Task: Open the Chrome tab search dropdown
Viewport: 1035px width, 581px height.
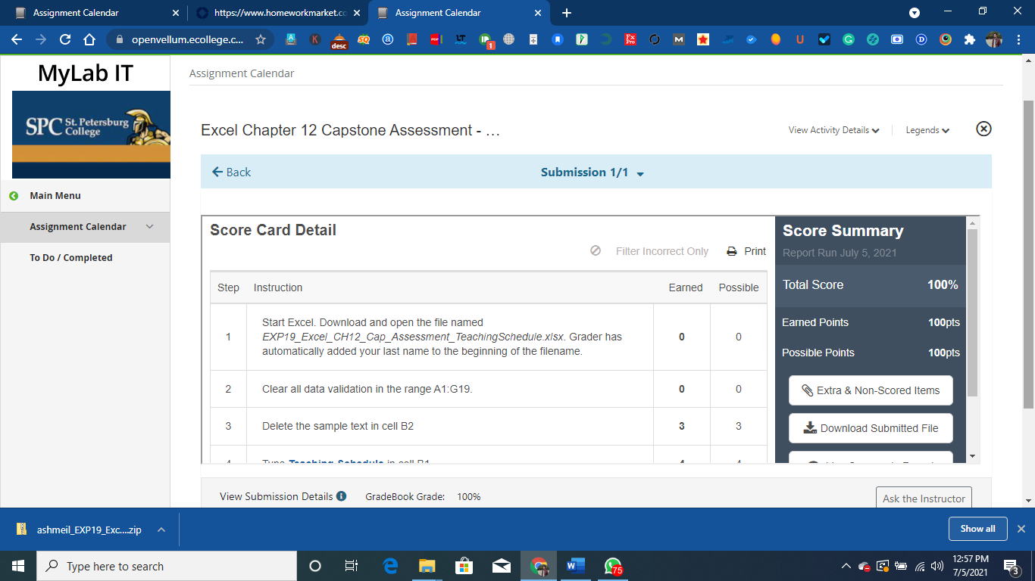Action: pos(915,13)
